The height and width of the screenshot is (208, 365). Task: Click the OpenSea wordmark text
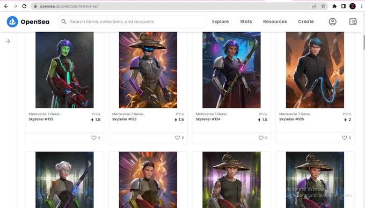[35, 22]
